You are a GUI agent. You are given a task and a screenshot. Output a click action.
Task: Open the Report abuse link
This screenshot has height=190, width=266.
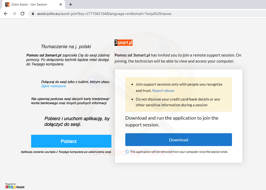tap(163, 91)
